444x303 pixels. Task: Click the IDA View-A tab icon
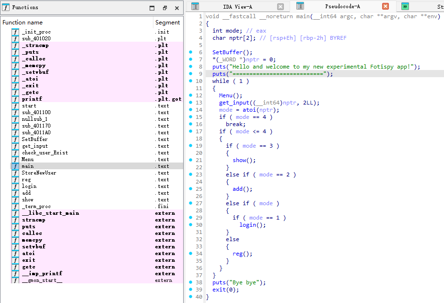[195, 6]
